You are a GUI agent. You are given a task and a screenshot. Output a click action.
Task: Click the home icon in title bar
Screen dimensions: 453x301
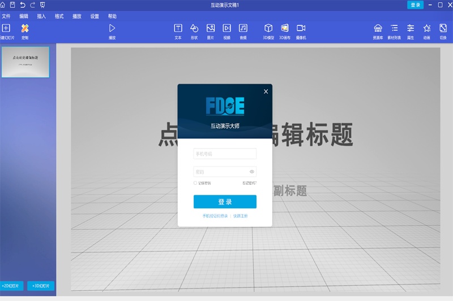click(3, 5)
